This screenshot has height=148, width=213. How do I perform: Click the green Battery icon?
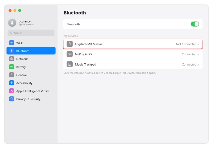(x=12, y=67)
